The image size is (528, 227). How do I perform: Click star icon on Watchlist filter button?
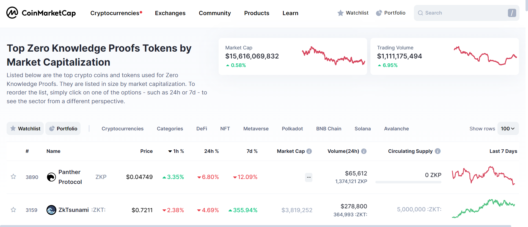point(13,128)
